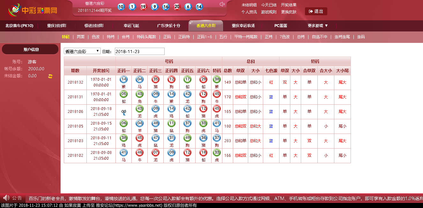Select the 五行 bet type

pos(223,37)
